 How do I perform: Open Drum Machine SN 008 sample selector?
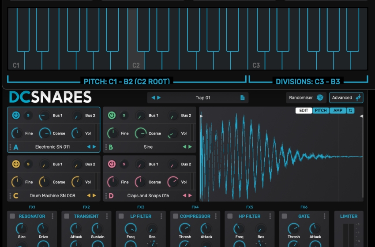click(52, 195)
